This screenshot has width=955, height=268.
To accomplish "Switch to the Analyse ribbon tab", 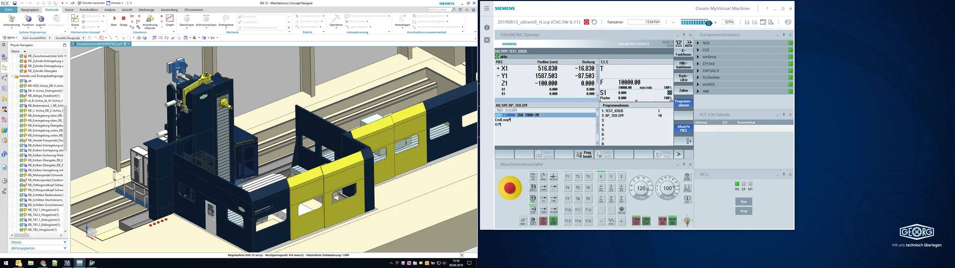I will click(x=110, y=9).
